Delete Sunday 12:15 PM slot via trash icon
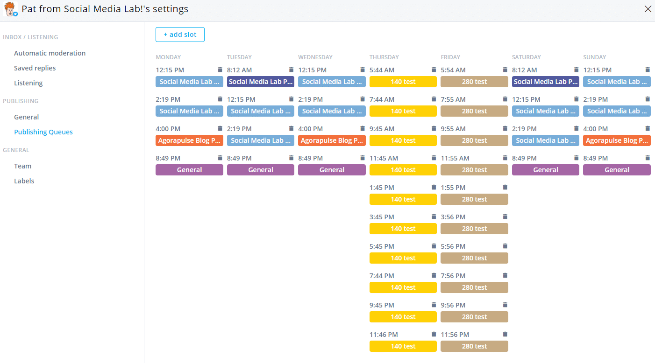Image resolution: width=655 pixels, height=363 pixels. pyautogui.click(x=648, y=70)
